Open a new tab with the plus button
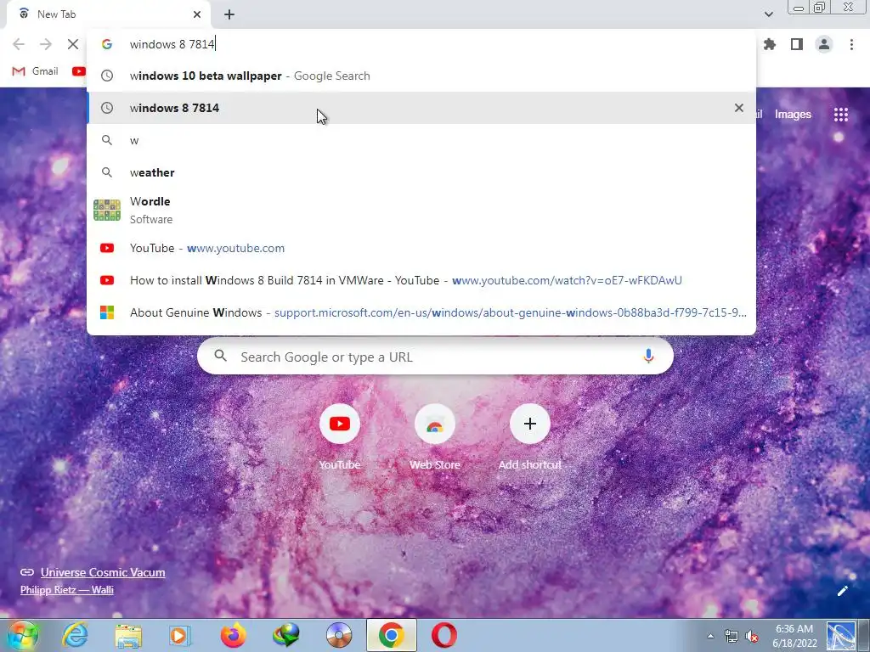Viewport: 870px width, 652px height. [229, 14]
